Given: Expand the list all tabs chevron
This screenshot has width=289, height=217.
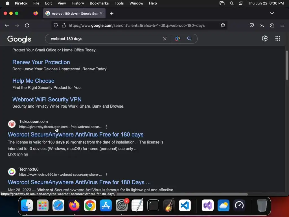Looking at the screenshot, I should pos(272,13).
